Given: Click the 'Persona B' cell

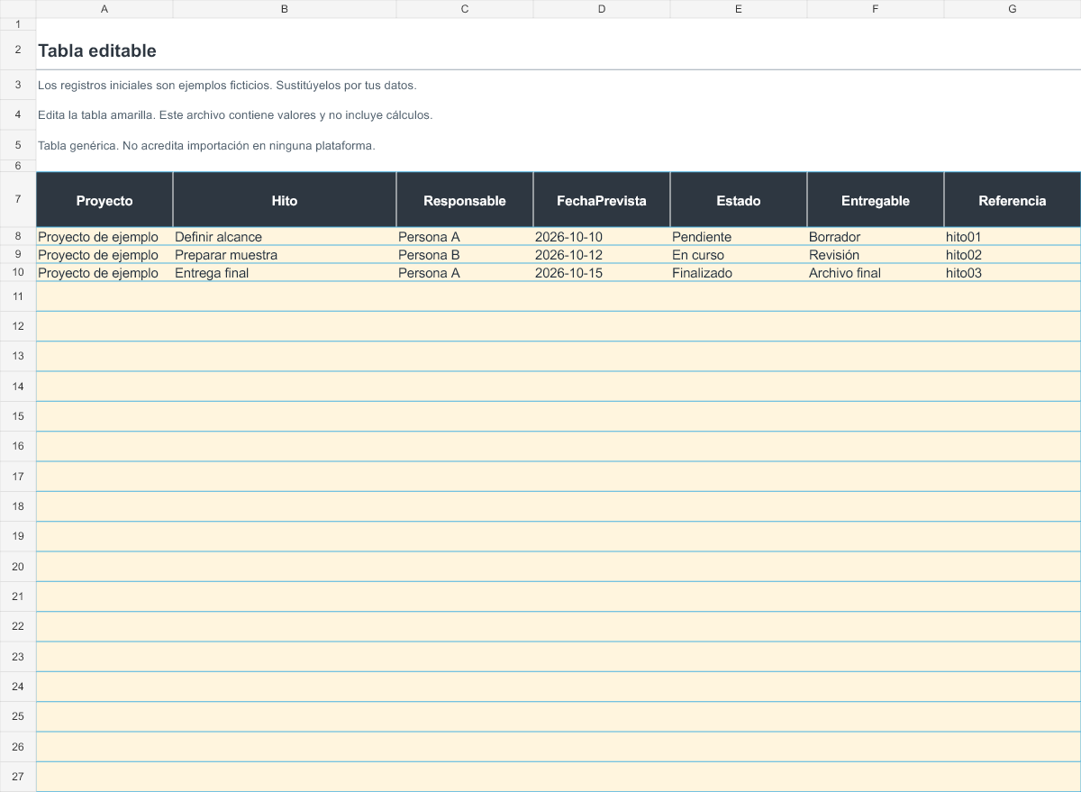Looking at the screenshot, I should click(465, 255).
